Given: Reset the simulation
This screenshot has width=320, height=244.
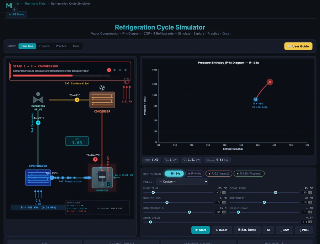Looking at the screenshot, I should pyautogui.click(x=222, y=230).
